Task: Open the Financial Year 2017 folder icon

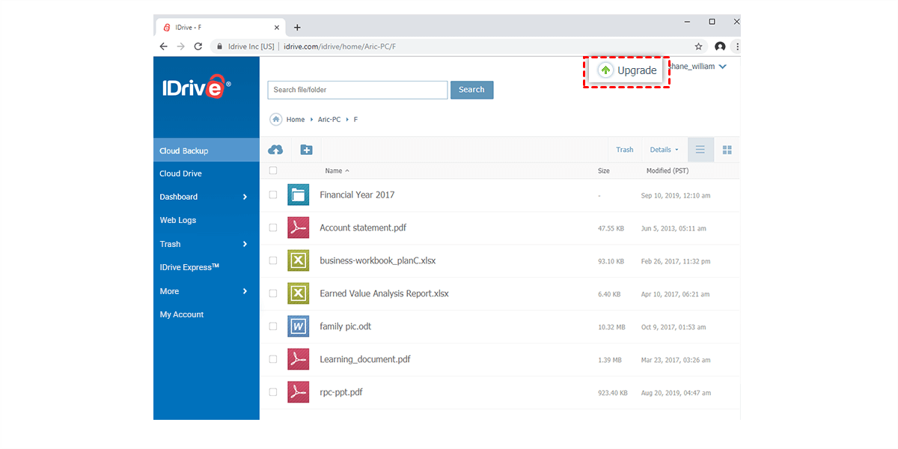Action: point(299,195)
